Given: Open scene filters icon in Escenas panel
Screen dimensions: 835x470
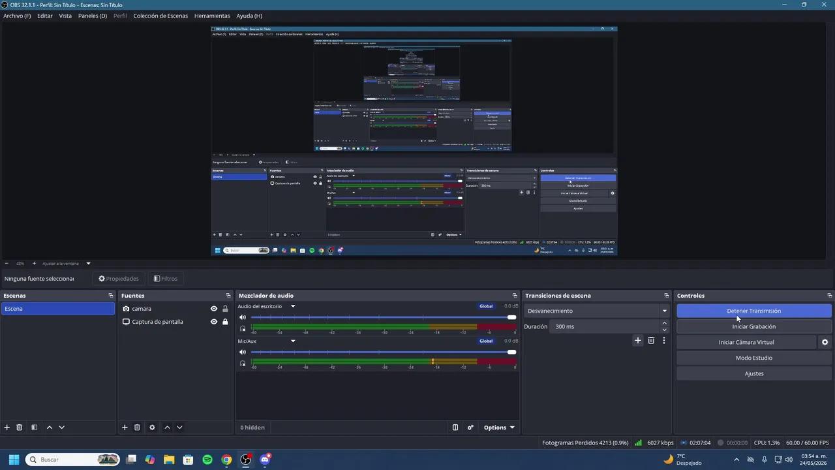Looking at the screenshot, I should click(x=34, y=428).
